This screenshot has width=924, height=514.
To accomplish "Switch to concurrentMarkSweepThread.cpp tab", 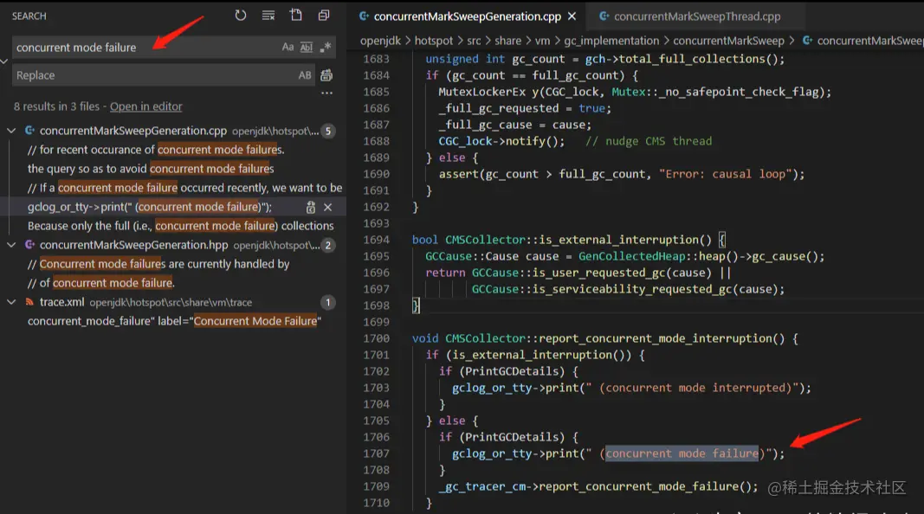I will click(x=696, y=16).
